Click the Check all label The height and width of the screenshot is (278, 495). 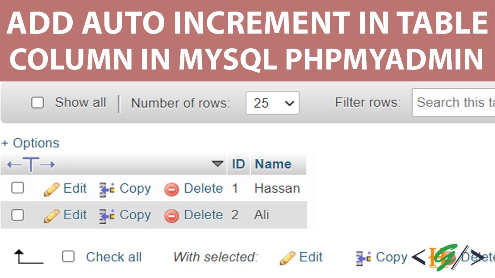pyautogui.click(x=114, y=257)
